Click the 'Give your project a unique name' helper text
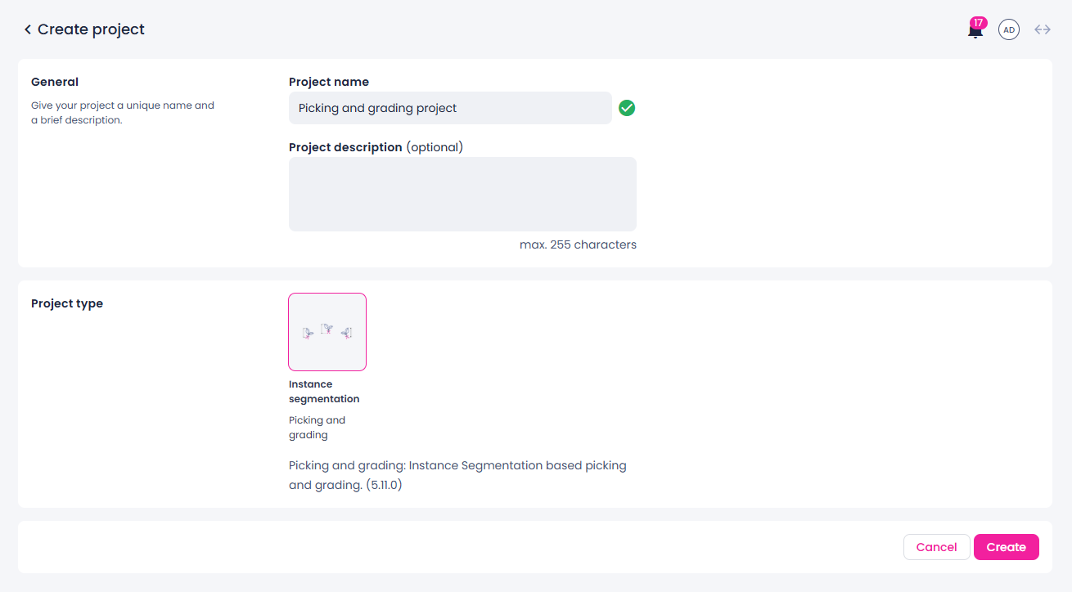 pos(123,113)
